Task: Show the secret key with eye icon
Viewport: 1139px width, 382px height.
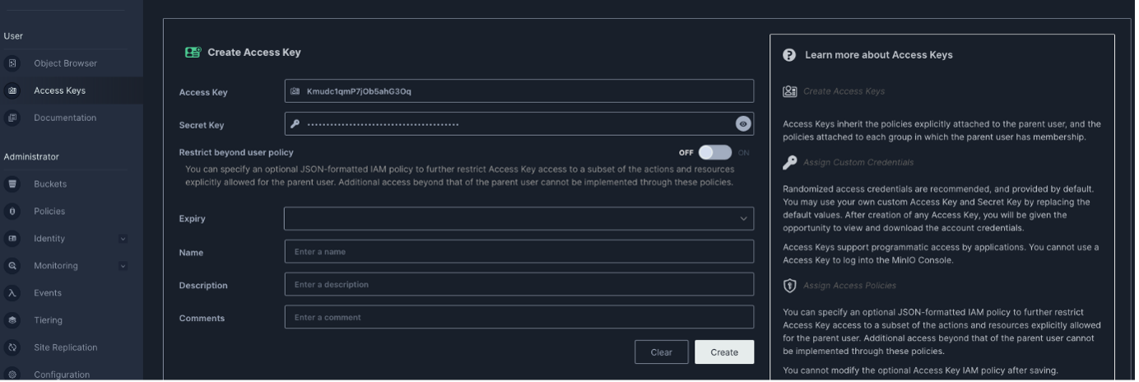Action: [x=743, y=124]
